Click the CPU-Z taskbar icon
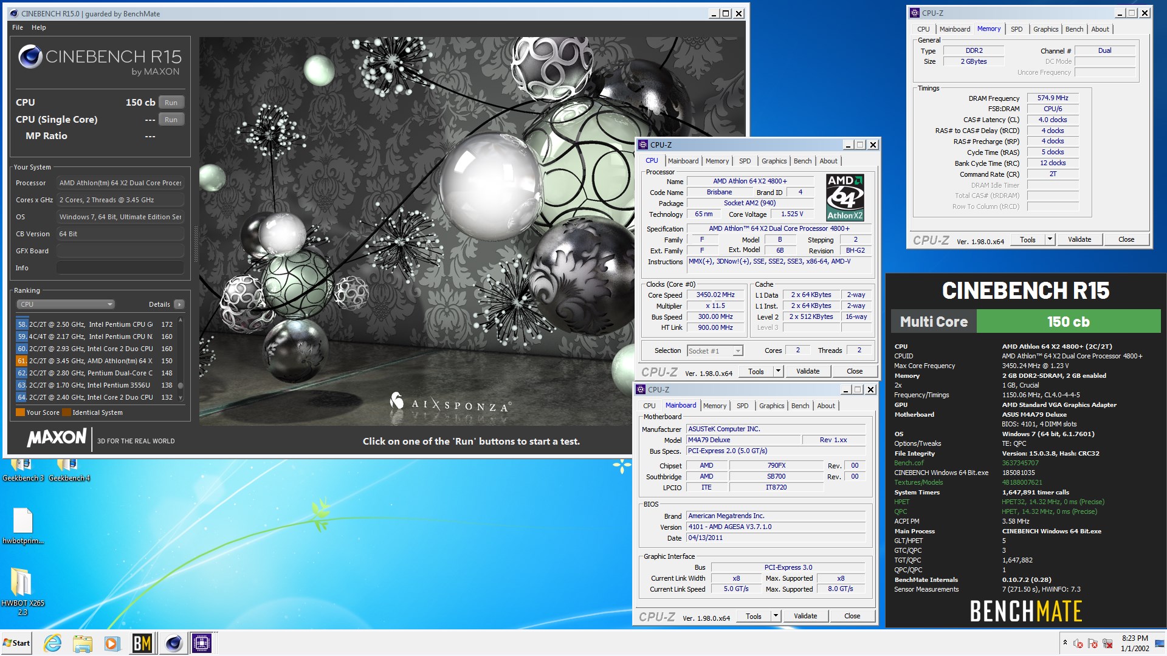This screenshot has height=656, width=1167. pyautogui.click(x=202, y=643)
